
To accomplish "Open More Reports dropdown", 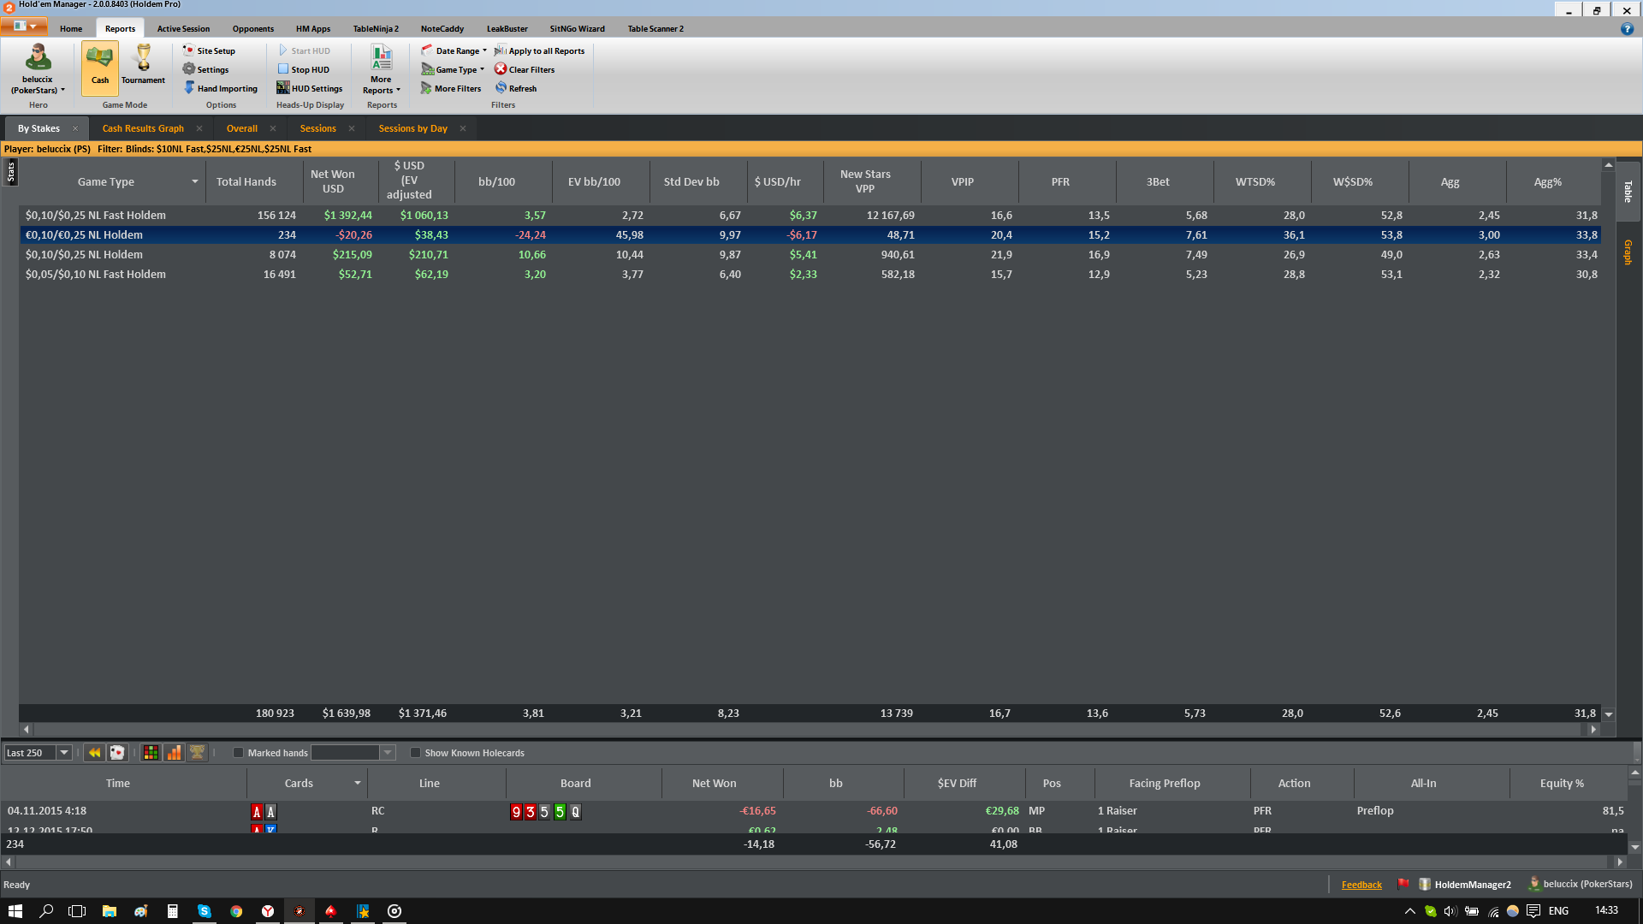I will click(x=381, y=70).
